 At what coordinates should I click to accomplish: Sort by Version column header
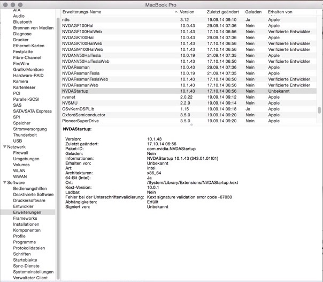187,12
